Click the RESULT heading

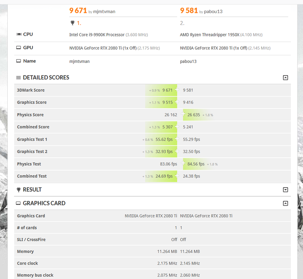(x=32, y=190)
